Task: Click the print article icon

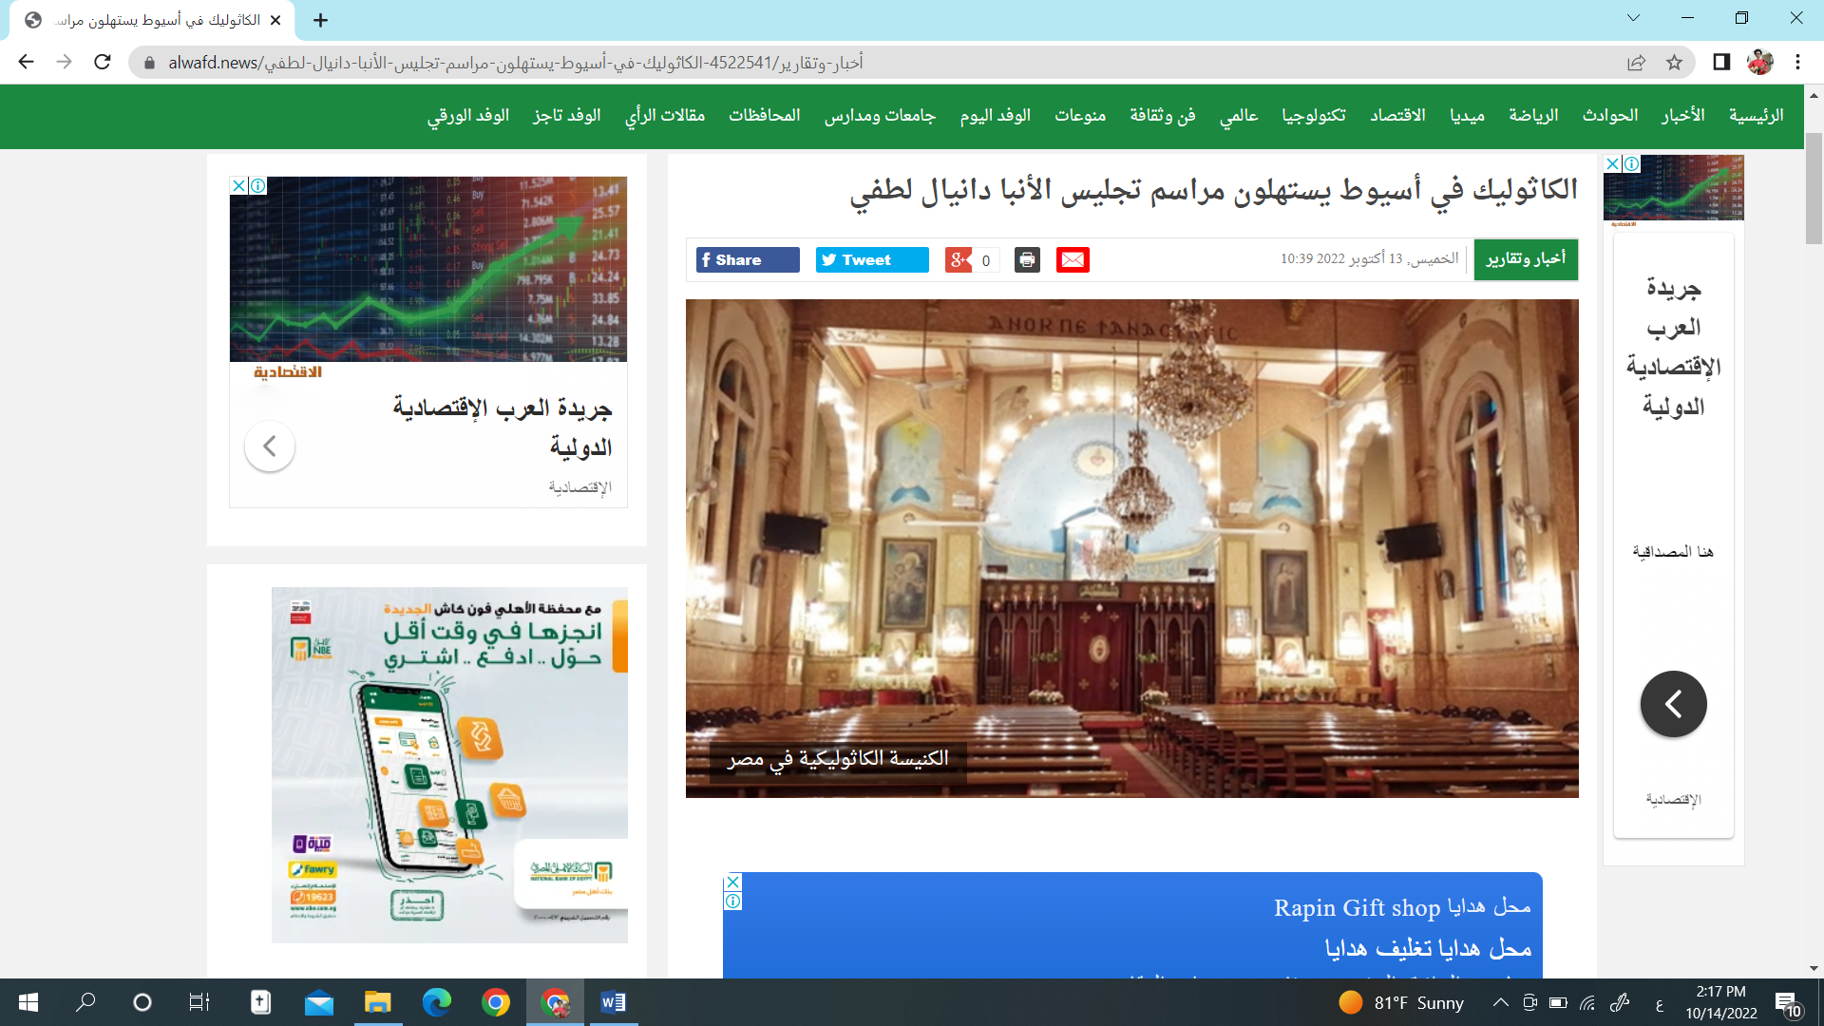Action: point(1027,260)
